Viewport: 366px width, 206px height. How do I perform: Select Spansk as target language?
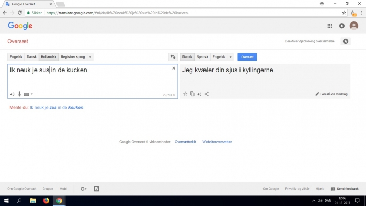point(202,56)
